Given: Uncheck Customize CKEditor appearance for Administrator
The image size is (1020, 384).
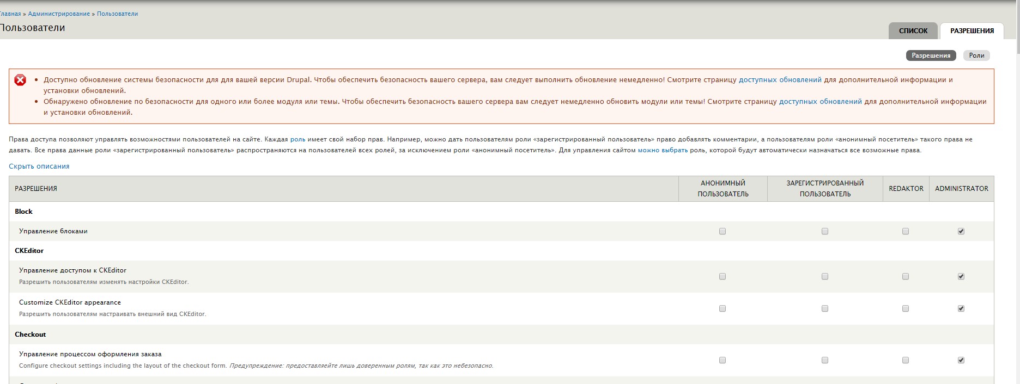Looking at the screenshot, I should pos(961,308).
